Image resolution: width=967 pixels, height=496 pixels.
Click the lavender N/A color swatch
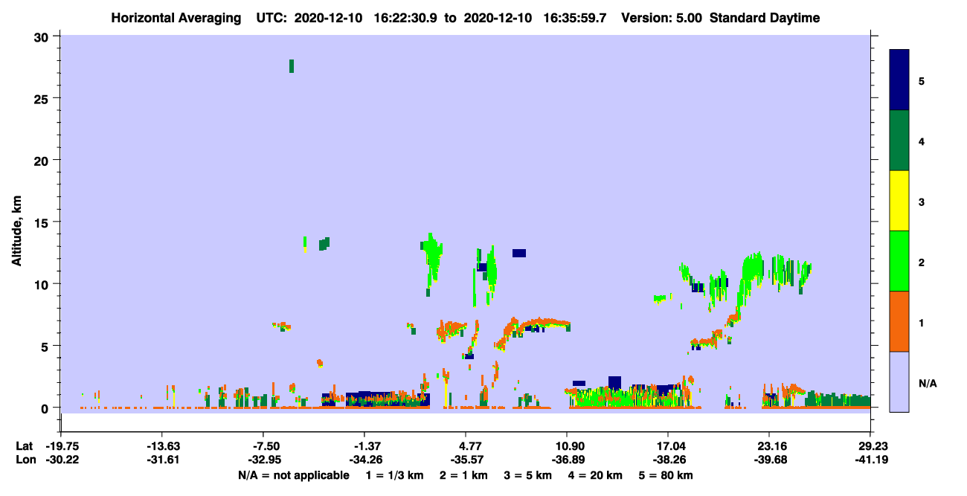tap(899, 381)
